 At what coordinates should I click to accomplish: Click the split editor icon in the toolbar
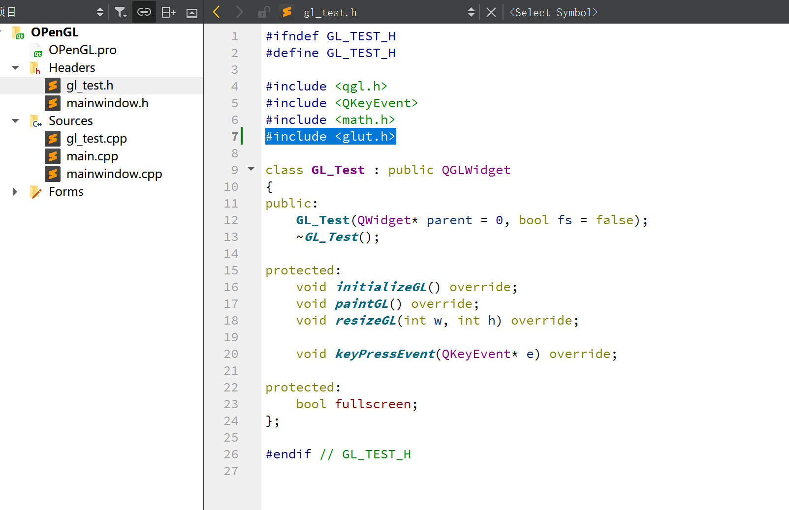[x=168, y=12]
